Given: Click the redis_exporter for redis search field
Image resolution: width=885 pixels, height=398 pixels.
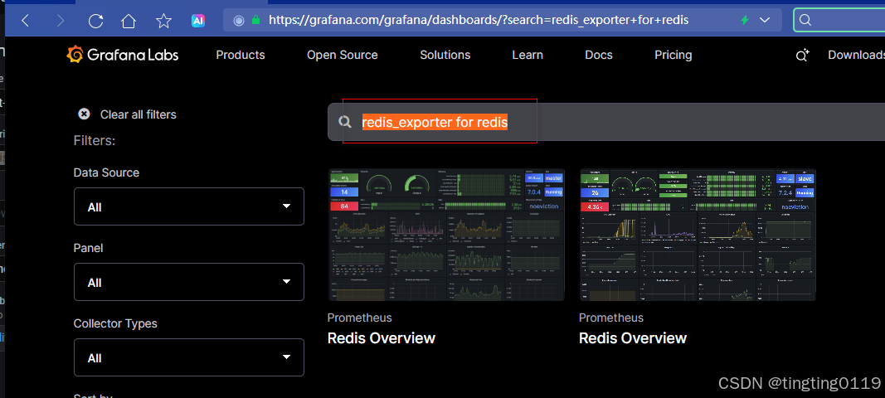Looking at the screenshot, I should (606, 121).
